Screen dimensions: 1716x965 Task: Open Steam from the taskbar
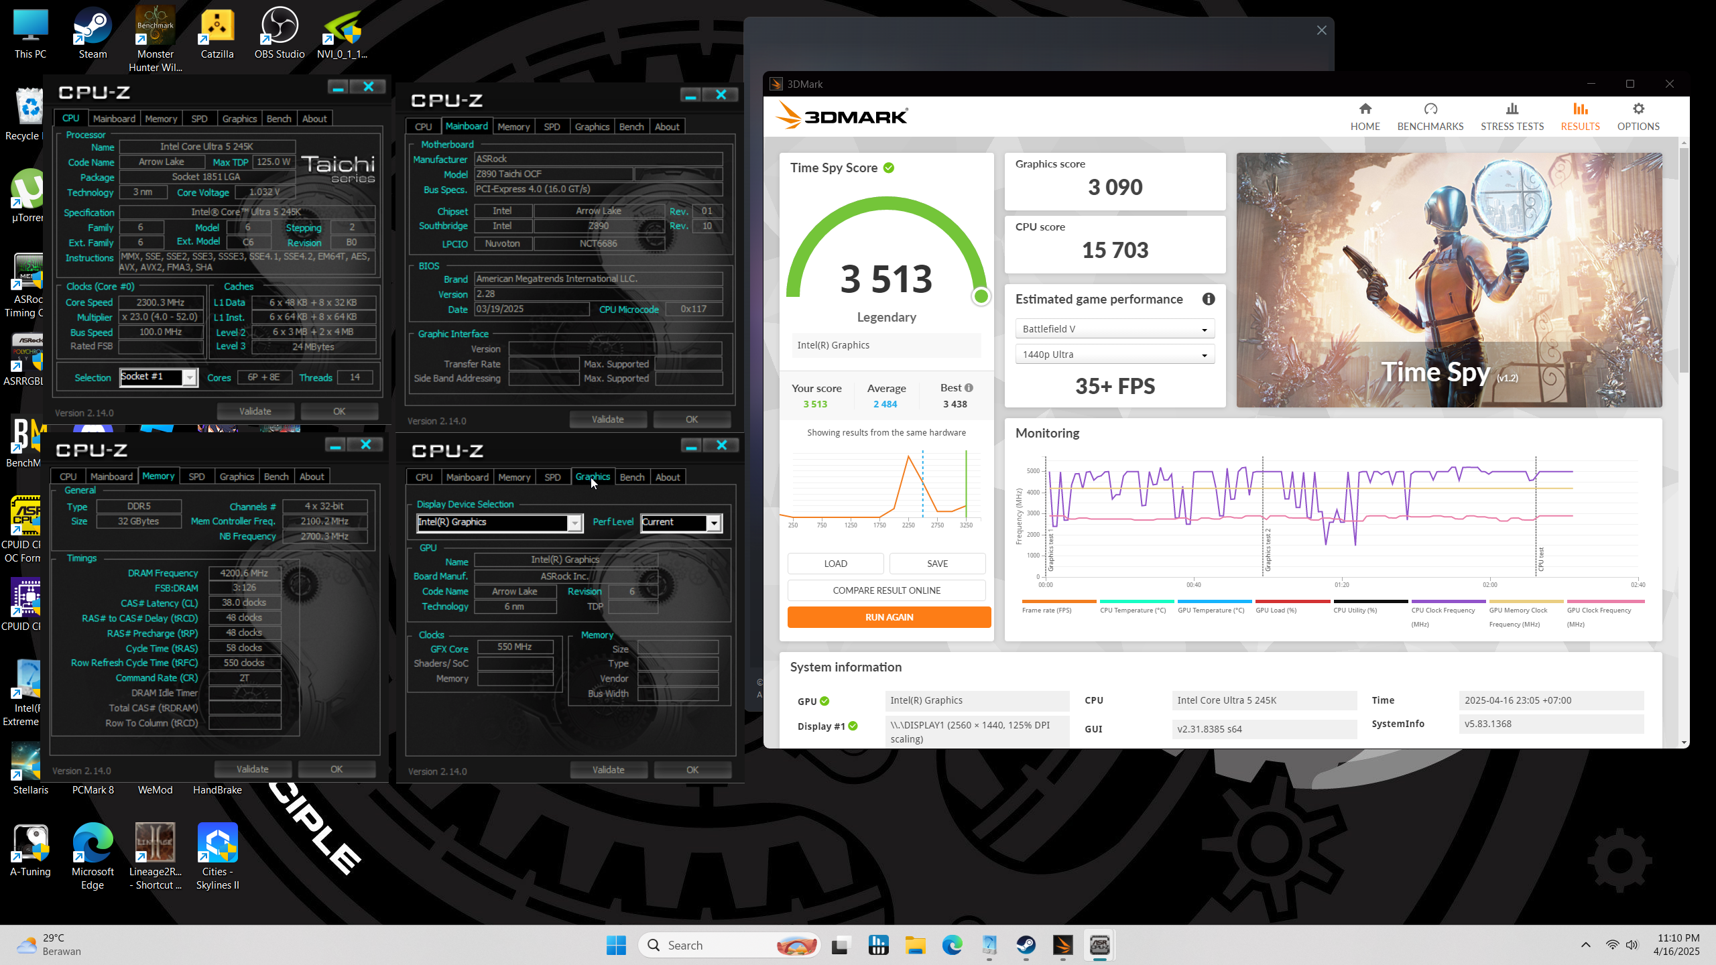[x=1026, y=946]
